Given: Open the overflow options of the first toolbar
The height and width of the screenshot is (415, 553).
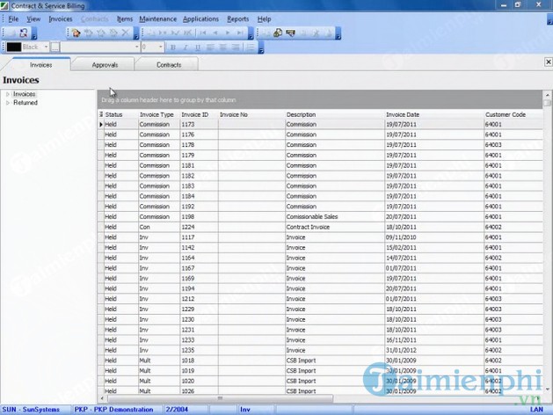Looking at the screenshot, I should (34, 33).
